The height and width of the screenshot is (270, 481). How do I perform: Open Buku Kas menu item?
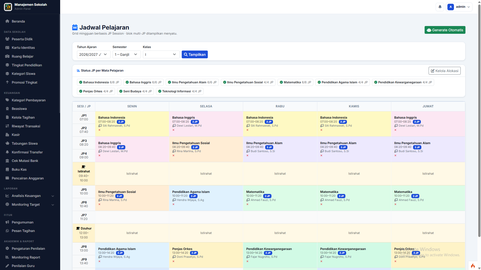[x=30, y=169]
